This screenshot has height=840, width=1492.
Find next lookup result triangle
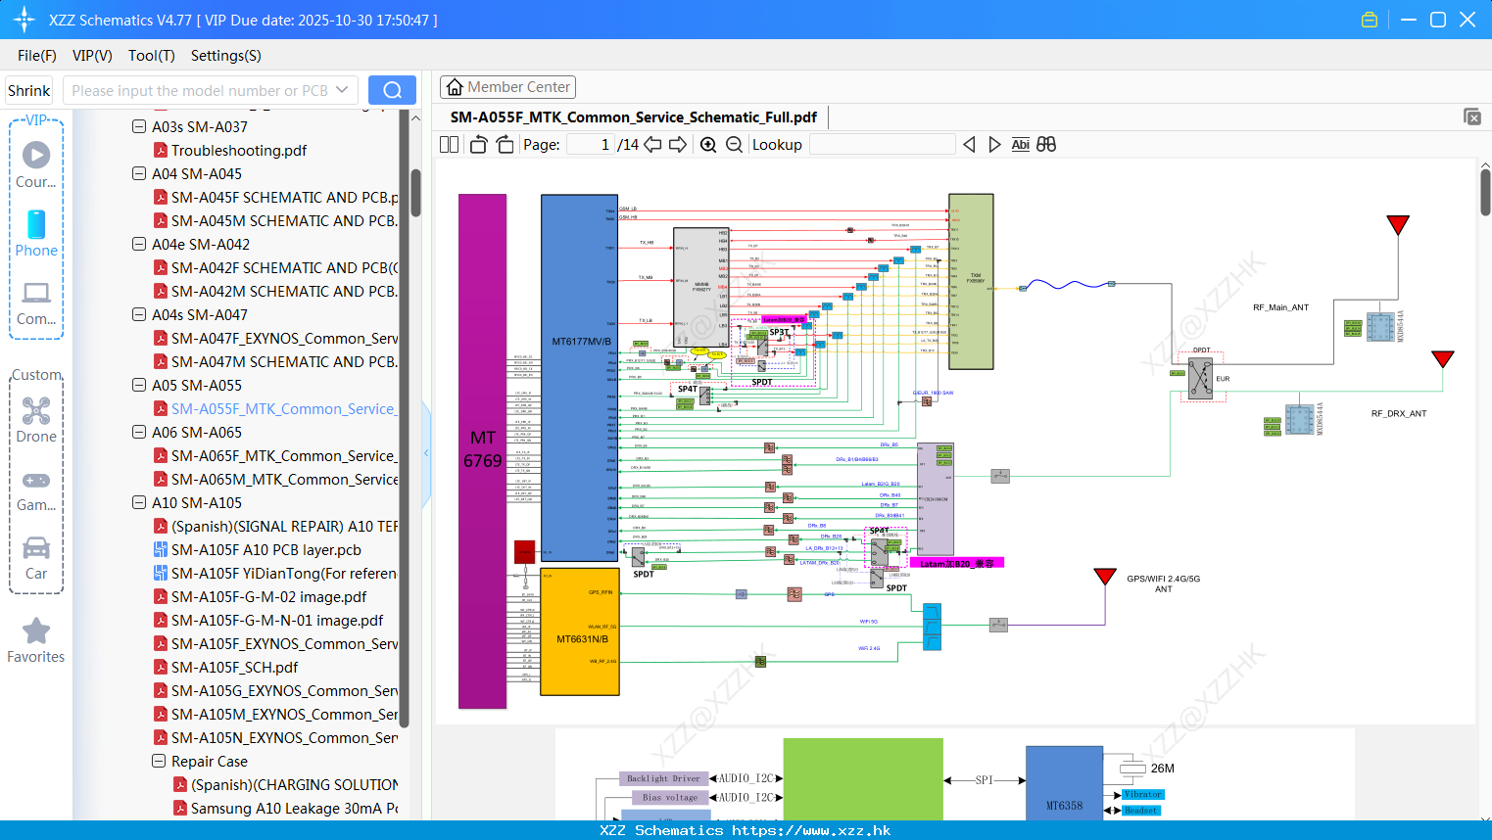(x=994, y=145)
